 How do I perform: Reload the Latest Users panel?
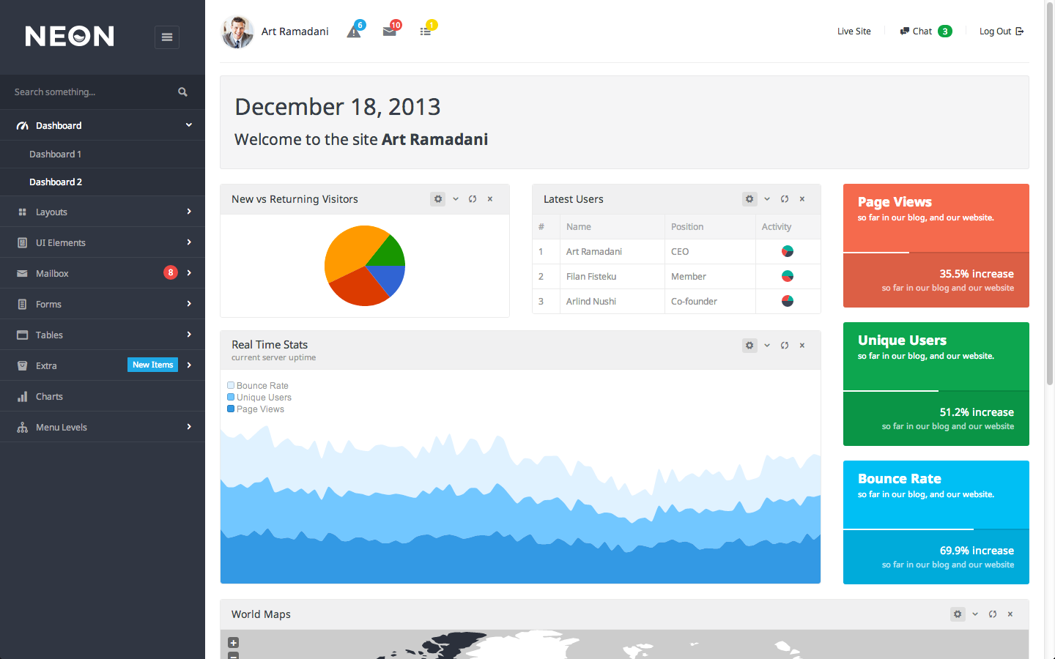tap(785, 199)
